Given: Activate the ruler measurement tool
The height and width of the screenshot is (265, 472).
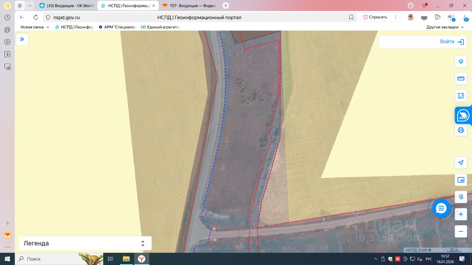Looking at the screenshot, I should click(x=461, y=78).
